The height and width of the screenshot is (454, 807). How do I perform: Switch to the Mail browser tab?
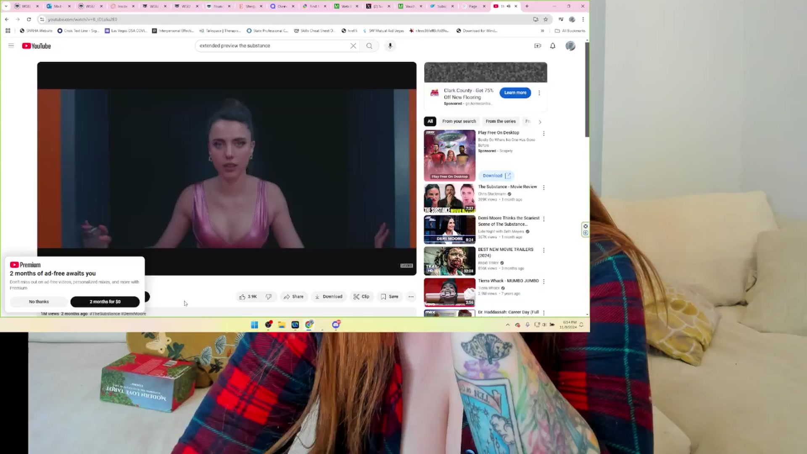coord(58,6)
